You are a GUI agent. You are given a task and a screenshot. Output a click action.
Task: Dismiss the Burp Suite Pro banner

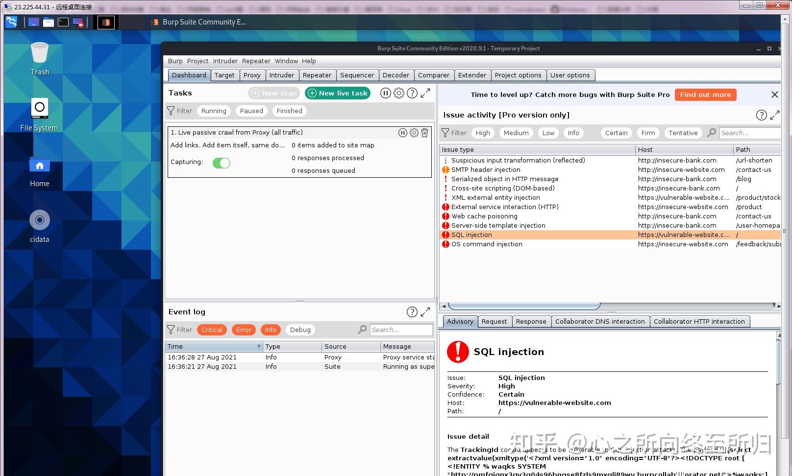[x=774, y=95]
